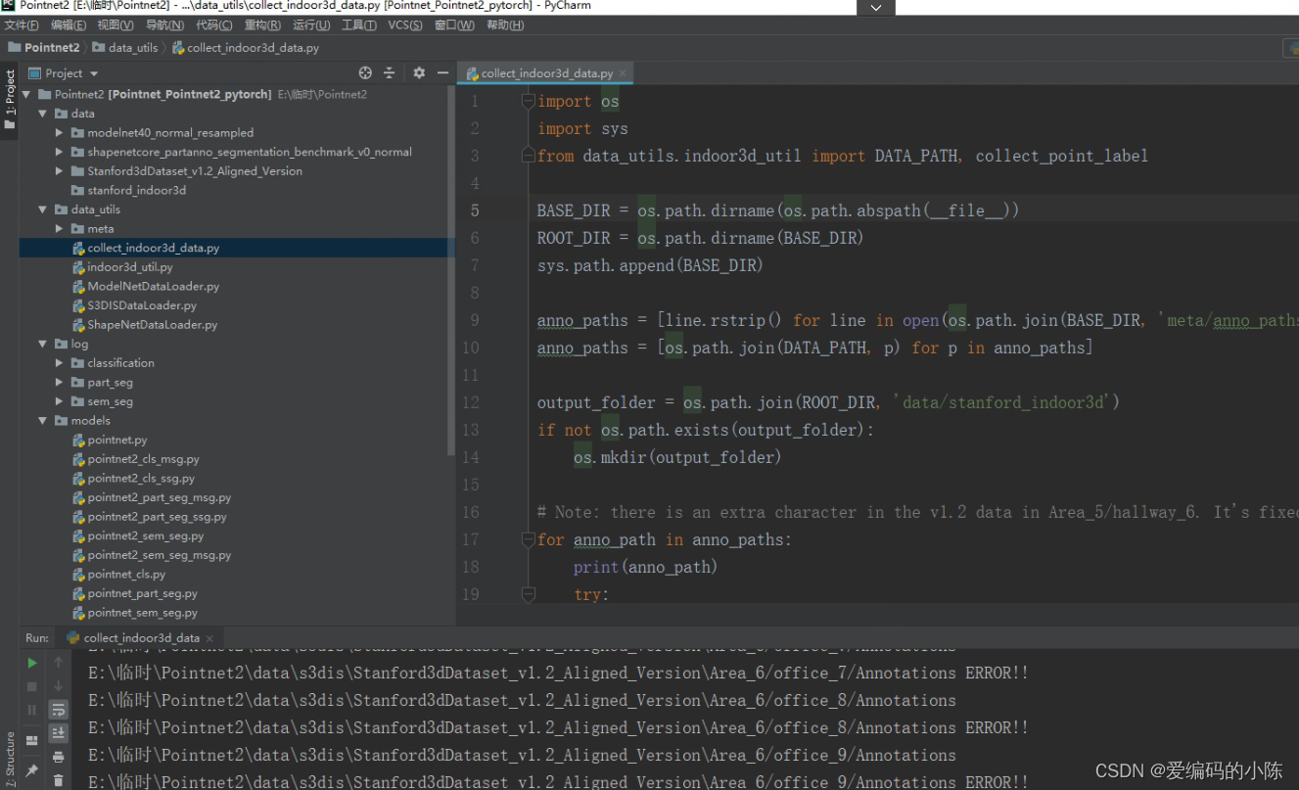Open Project panel settings gear

(419, 72)
